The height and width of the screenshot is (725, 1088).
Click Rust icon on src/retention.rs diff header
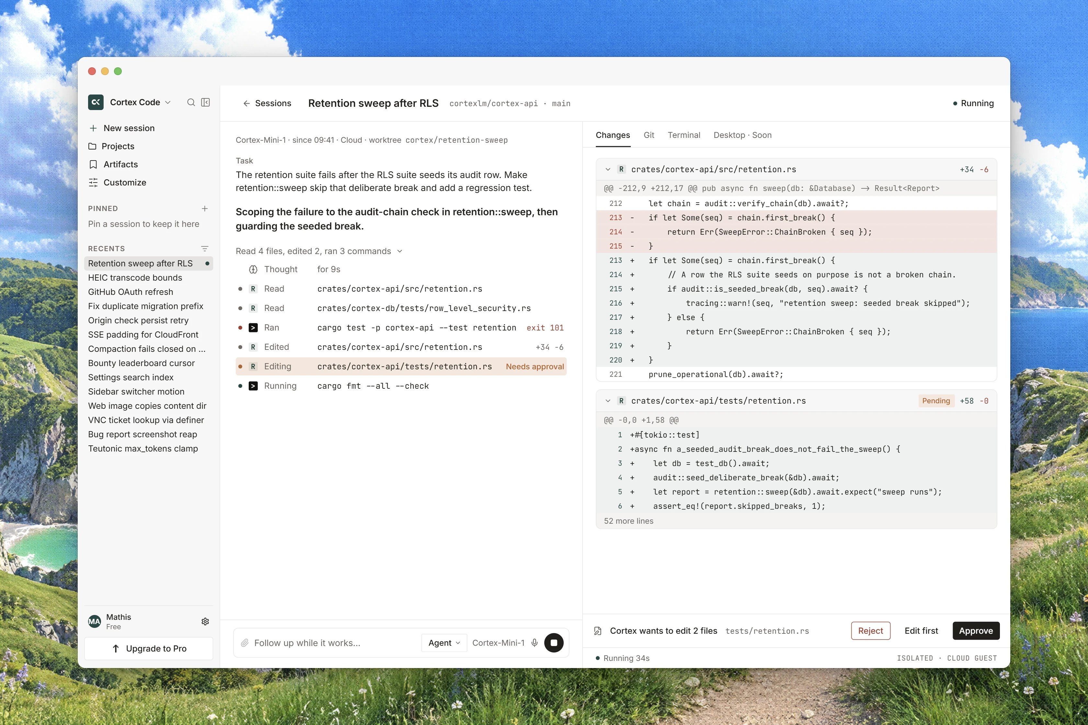click(x=621, y=169)
